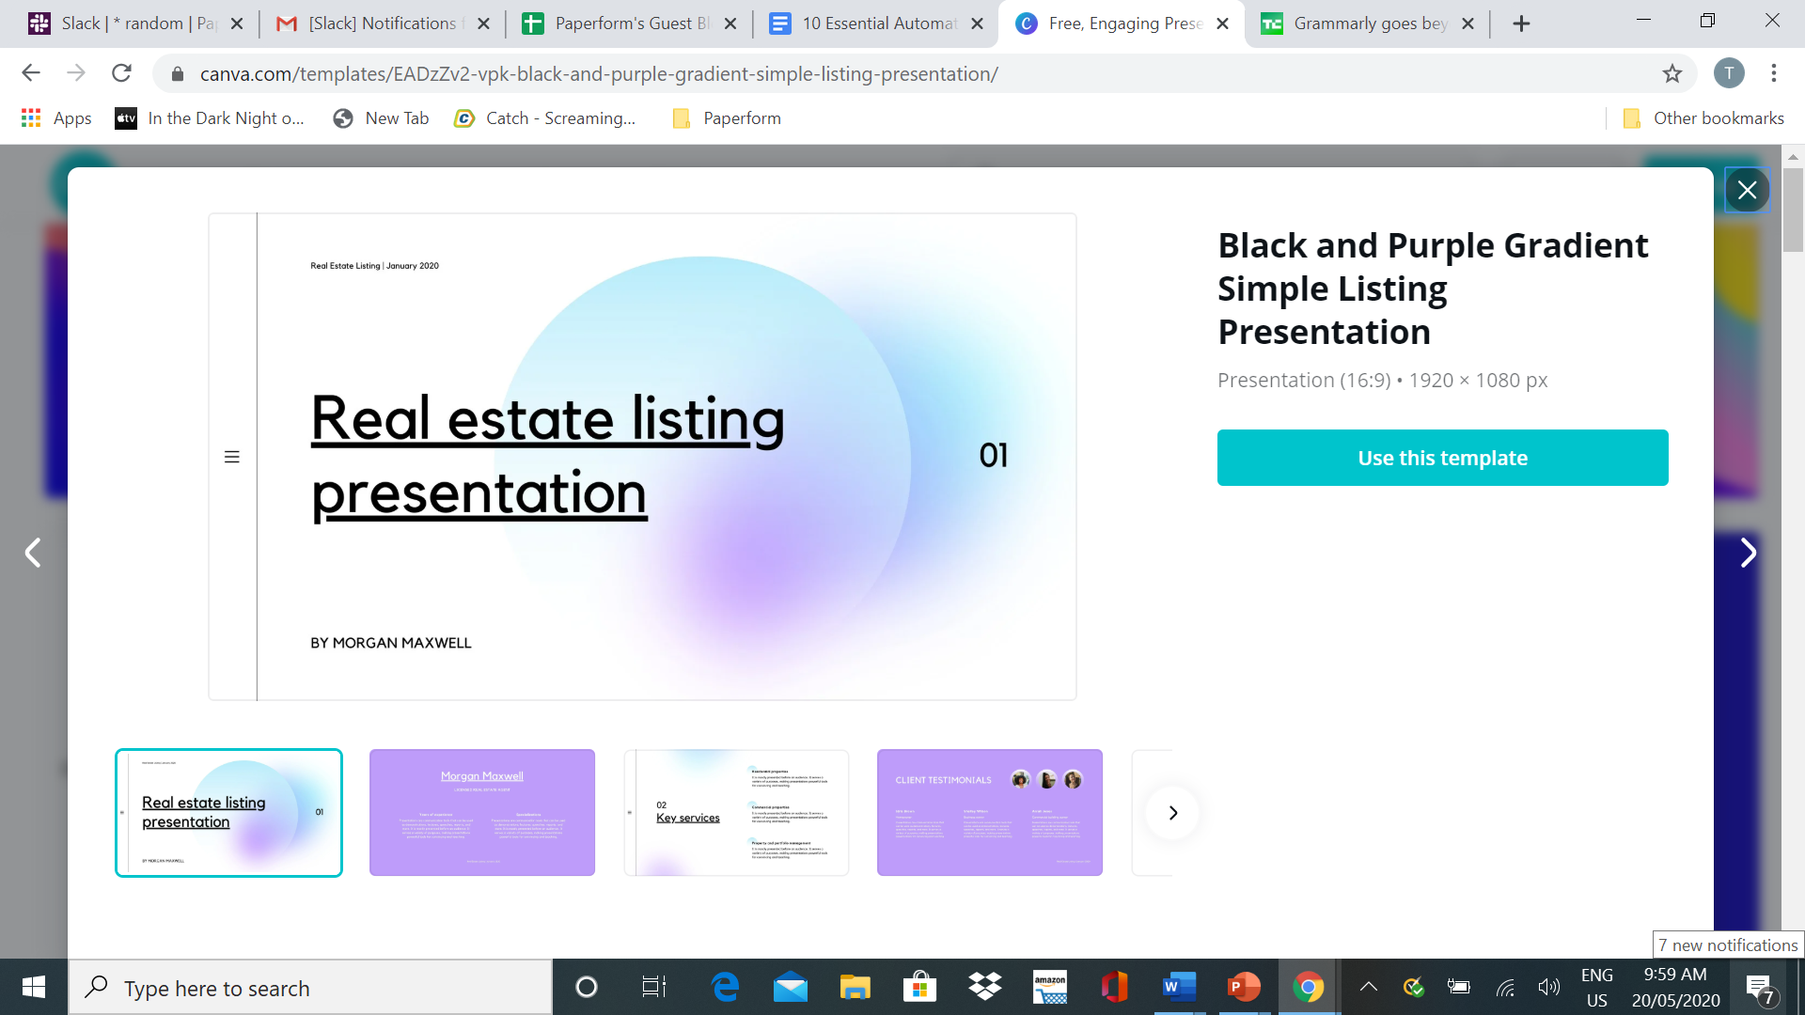The image size is (1805, 1015).
Task: Reload the Canva page
Action: point(121,73)
